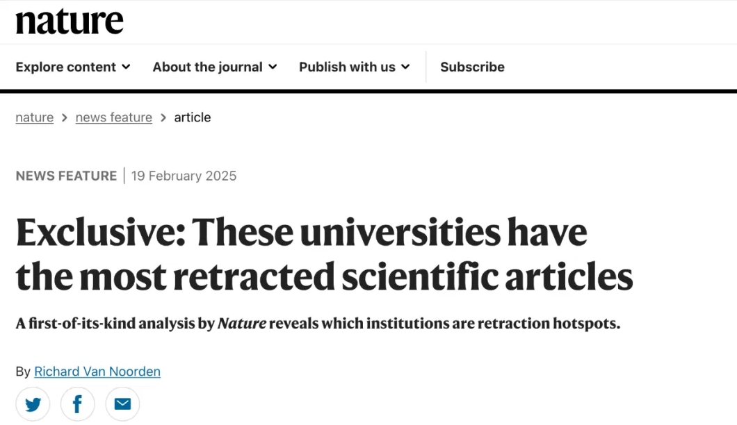
Task: Click the NEWS FEATURE category label
Action: pyautogui.click(x=66, y=176)
